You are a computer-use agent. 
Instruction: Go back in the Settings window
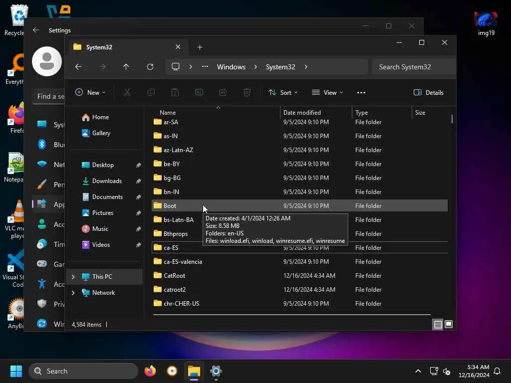click(x=36, y=30)
